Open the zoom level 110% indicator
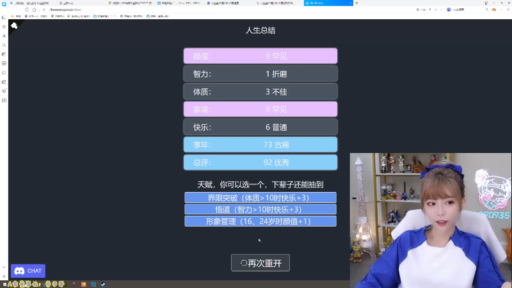Viewport: 512px width, 288px height. (421, 10)
